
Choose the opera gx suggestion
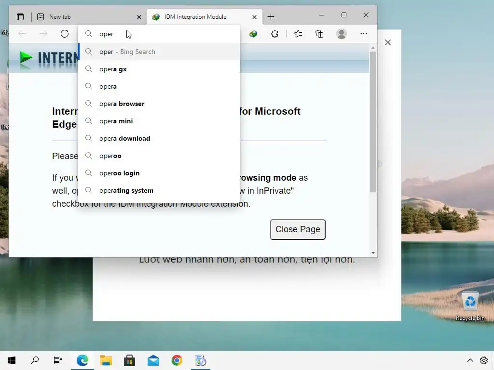159,69
